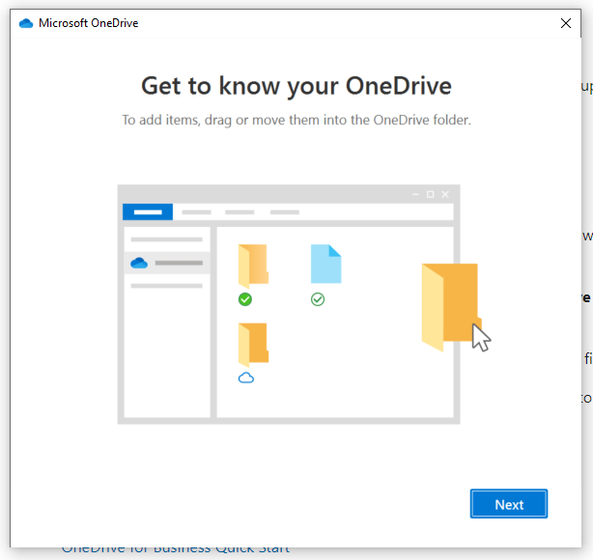Click the OneDrive for Business Quick Start link
593x560 pixels.
coord(176,550)
